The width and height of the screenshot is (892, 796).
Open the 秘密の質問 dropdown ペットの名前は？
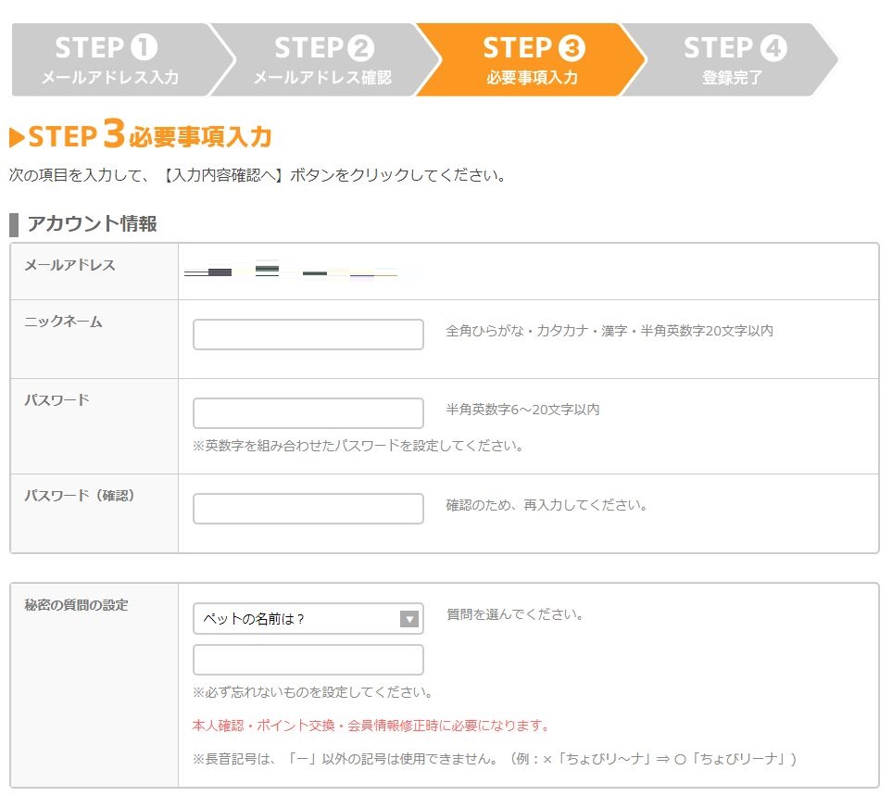point(308,618)
